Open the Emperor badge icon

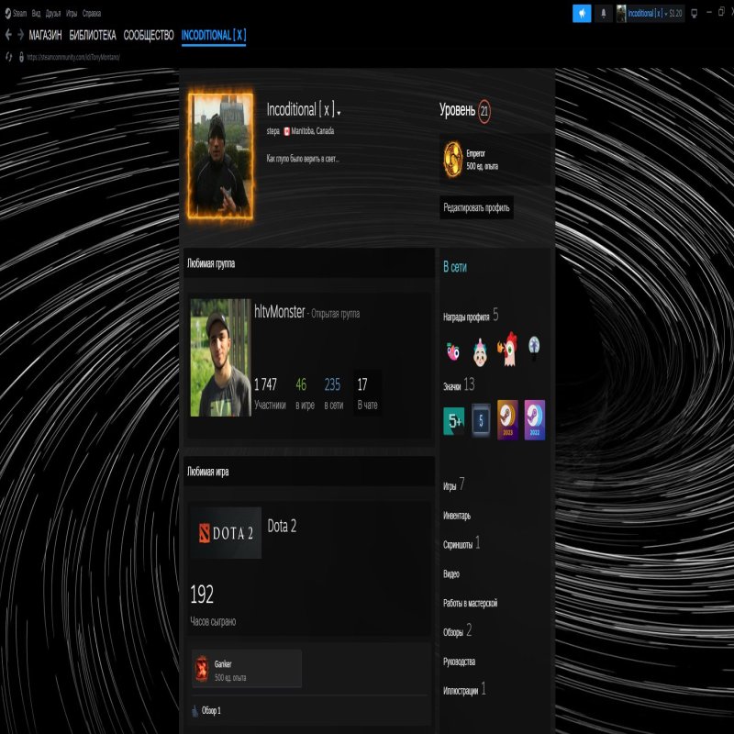(x=453, y=153)
